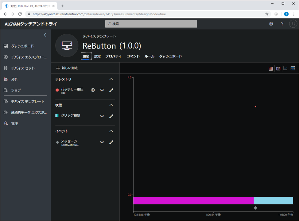
Task: Click the デバイス テンプレート sidebar icon
Action: pyautogui.click(x=6, y=101)
